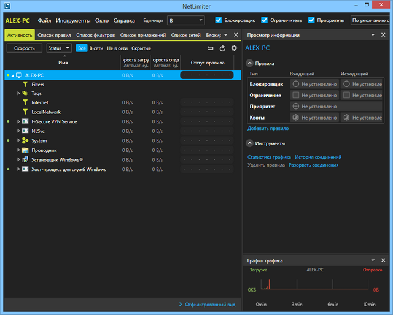
Task: Click the collapse-all arrows icon in toolbar
Action: pos(211,48)
